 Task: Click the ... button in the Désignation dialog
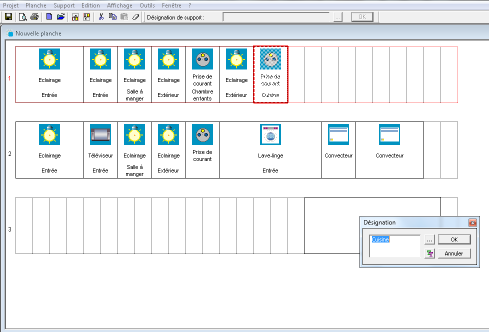pos(429,239)
